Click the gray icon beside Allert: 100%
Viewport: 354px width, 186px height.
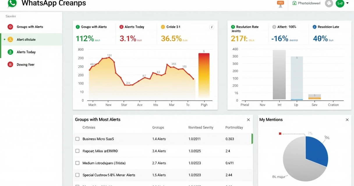(x=274, y=27)
